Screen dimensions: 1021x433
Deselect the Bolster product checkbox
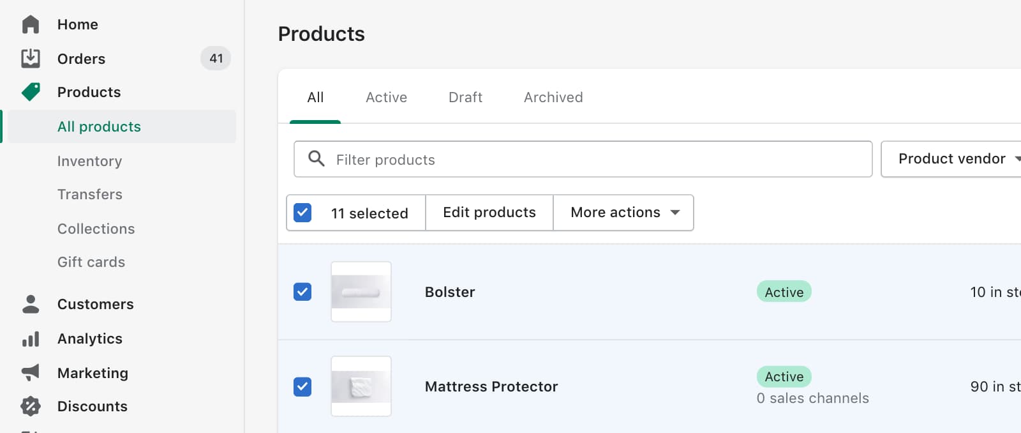[302, 292]
